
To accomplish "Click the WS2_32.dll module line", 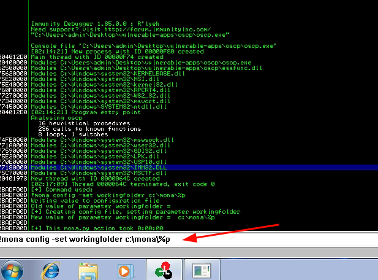I will point(100,96).
